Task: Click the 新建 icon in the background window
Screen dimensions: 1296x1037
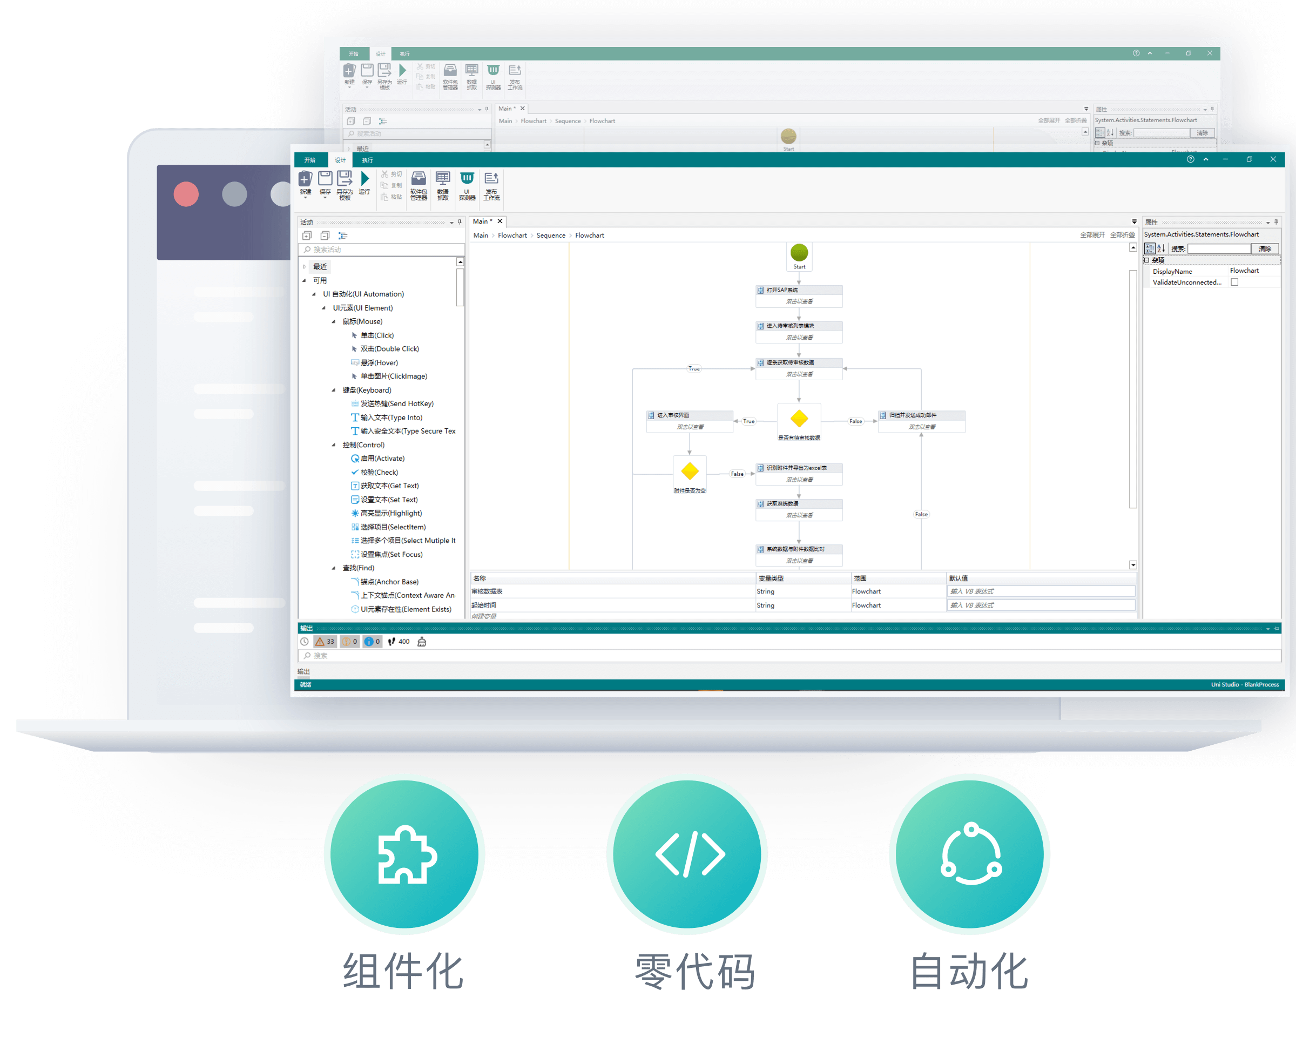Action: pos(349,71)
